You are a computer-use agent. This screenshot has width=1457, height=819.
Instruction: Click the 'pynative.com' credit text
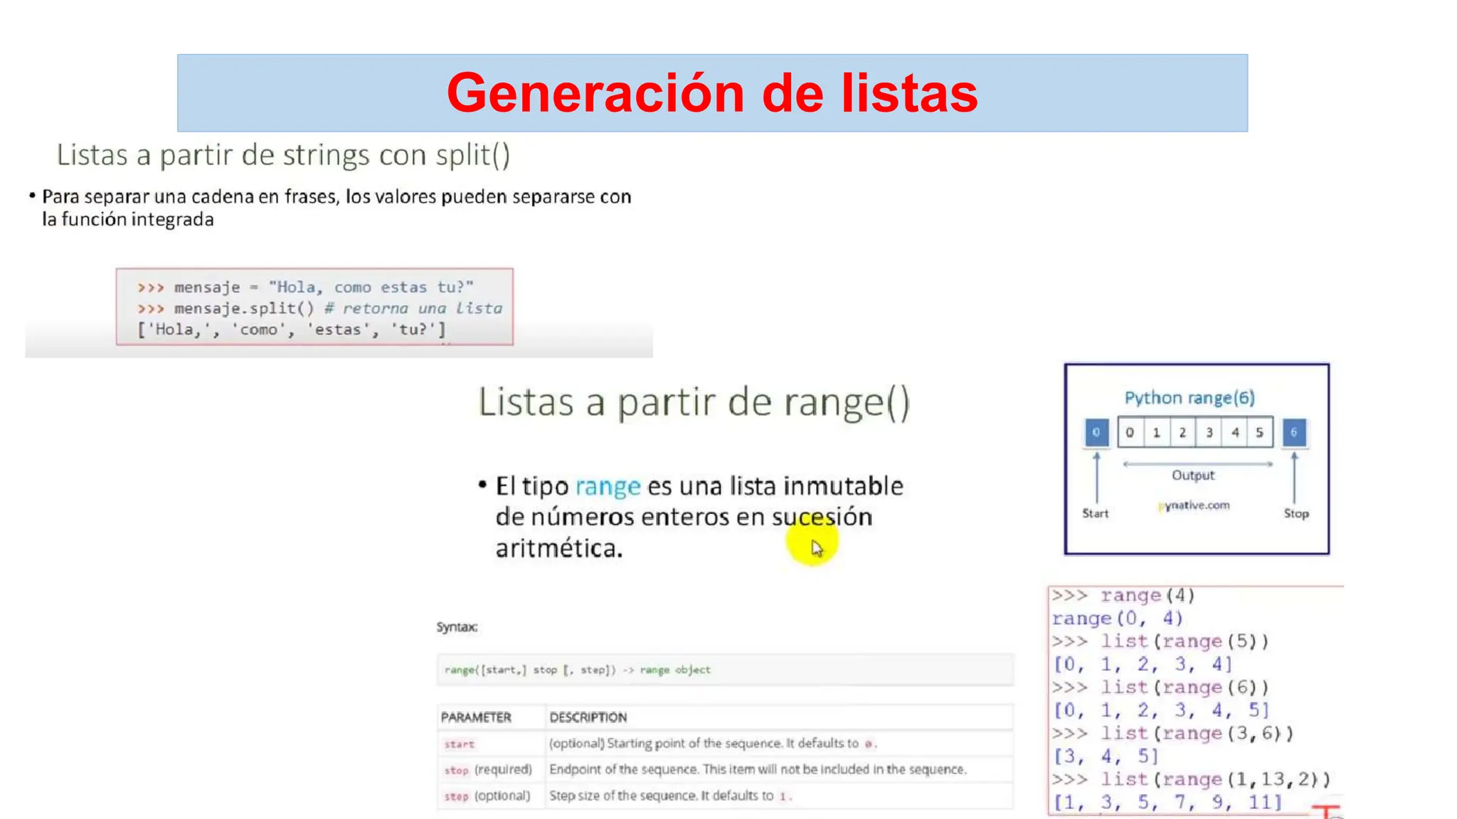click(1194, 505)
